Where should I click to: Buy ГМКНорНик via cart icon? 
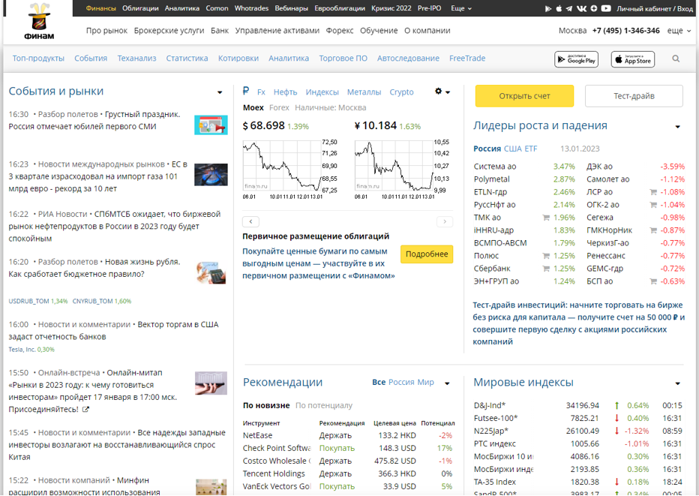coord(653,230)
